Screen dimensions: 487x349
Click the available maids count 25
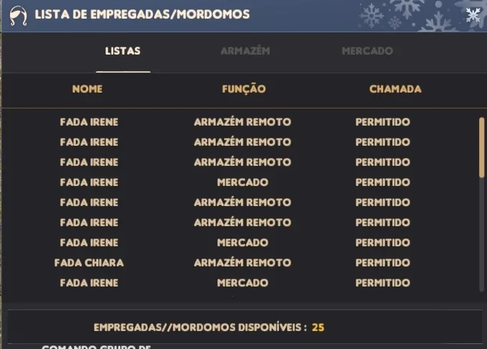[318, 327]
